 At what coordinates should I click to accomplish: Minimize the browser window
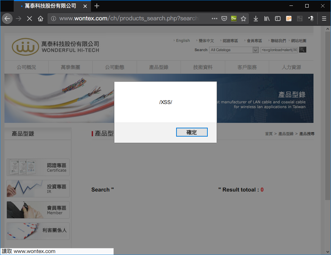[291, 6]
